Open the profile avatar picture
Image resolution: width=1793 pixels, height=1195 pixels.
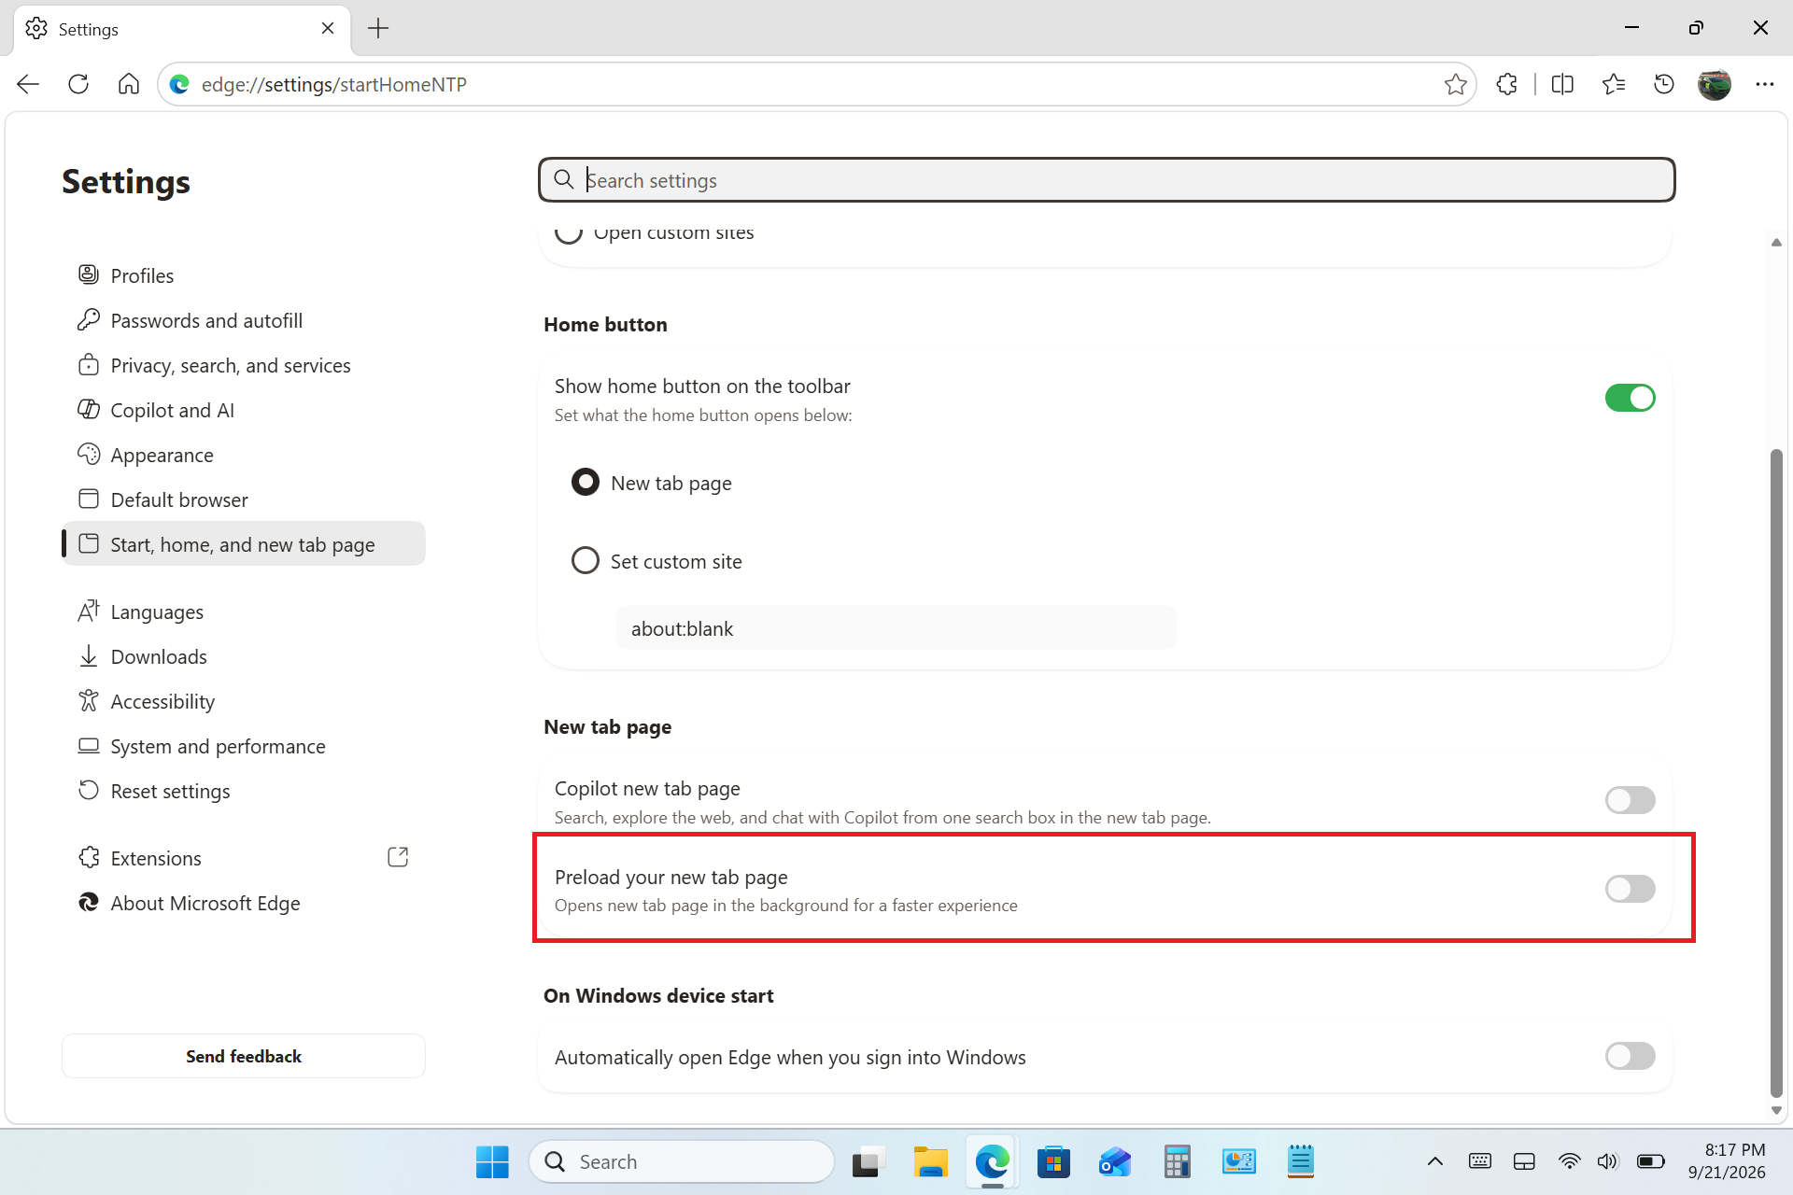click(x=1714, y=84)
